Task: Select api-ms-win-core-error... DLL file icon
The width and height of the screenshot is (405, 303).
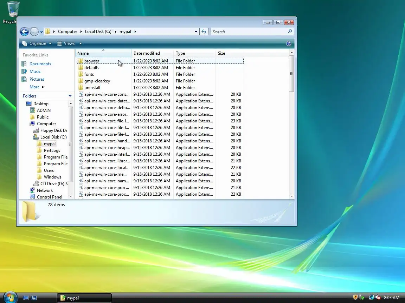Action: click(x=81, y=114)
